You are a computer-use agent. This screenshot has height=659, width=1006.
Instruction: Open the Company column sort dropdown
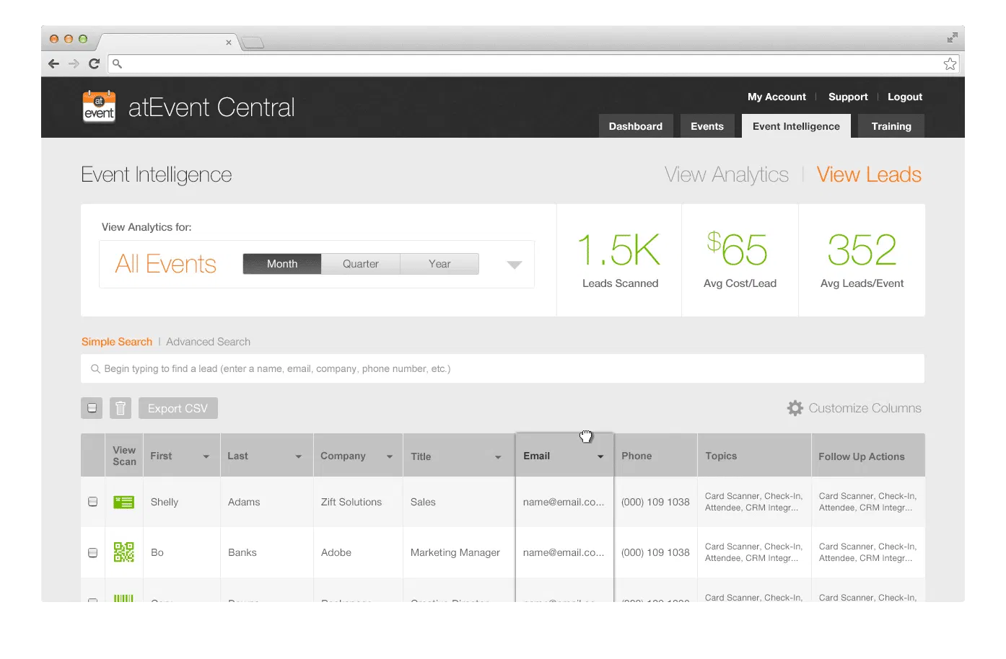390,456
